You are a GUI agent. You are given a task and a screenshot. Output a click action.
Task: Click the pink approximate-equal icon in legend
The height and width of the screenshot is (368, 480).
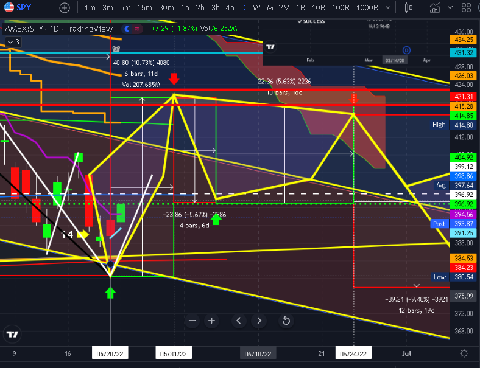137,29
